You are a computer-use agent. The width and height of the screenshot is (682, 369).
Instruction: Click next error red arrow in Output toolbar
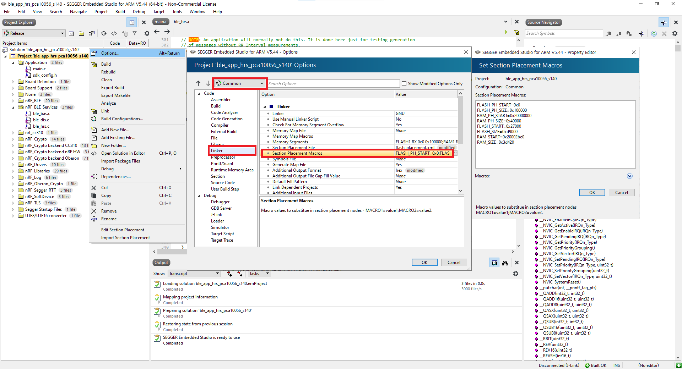coord(240,274)
